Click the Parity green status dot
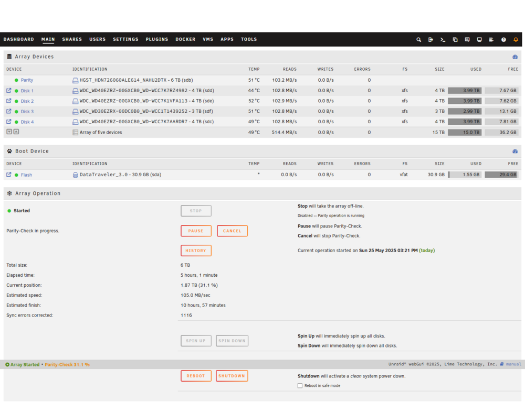The width and height of the screenshot is (525, 412). pos(16,80)
